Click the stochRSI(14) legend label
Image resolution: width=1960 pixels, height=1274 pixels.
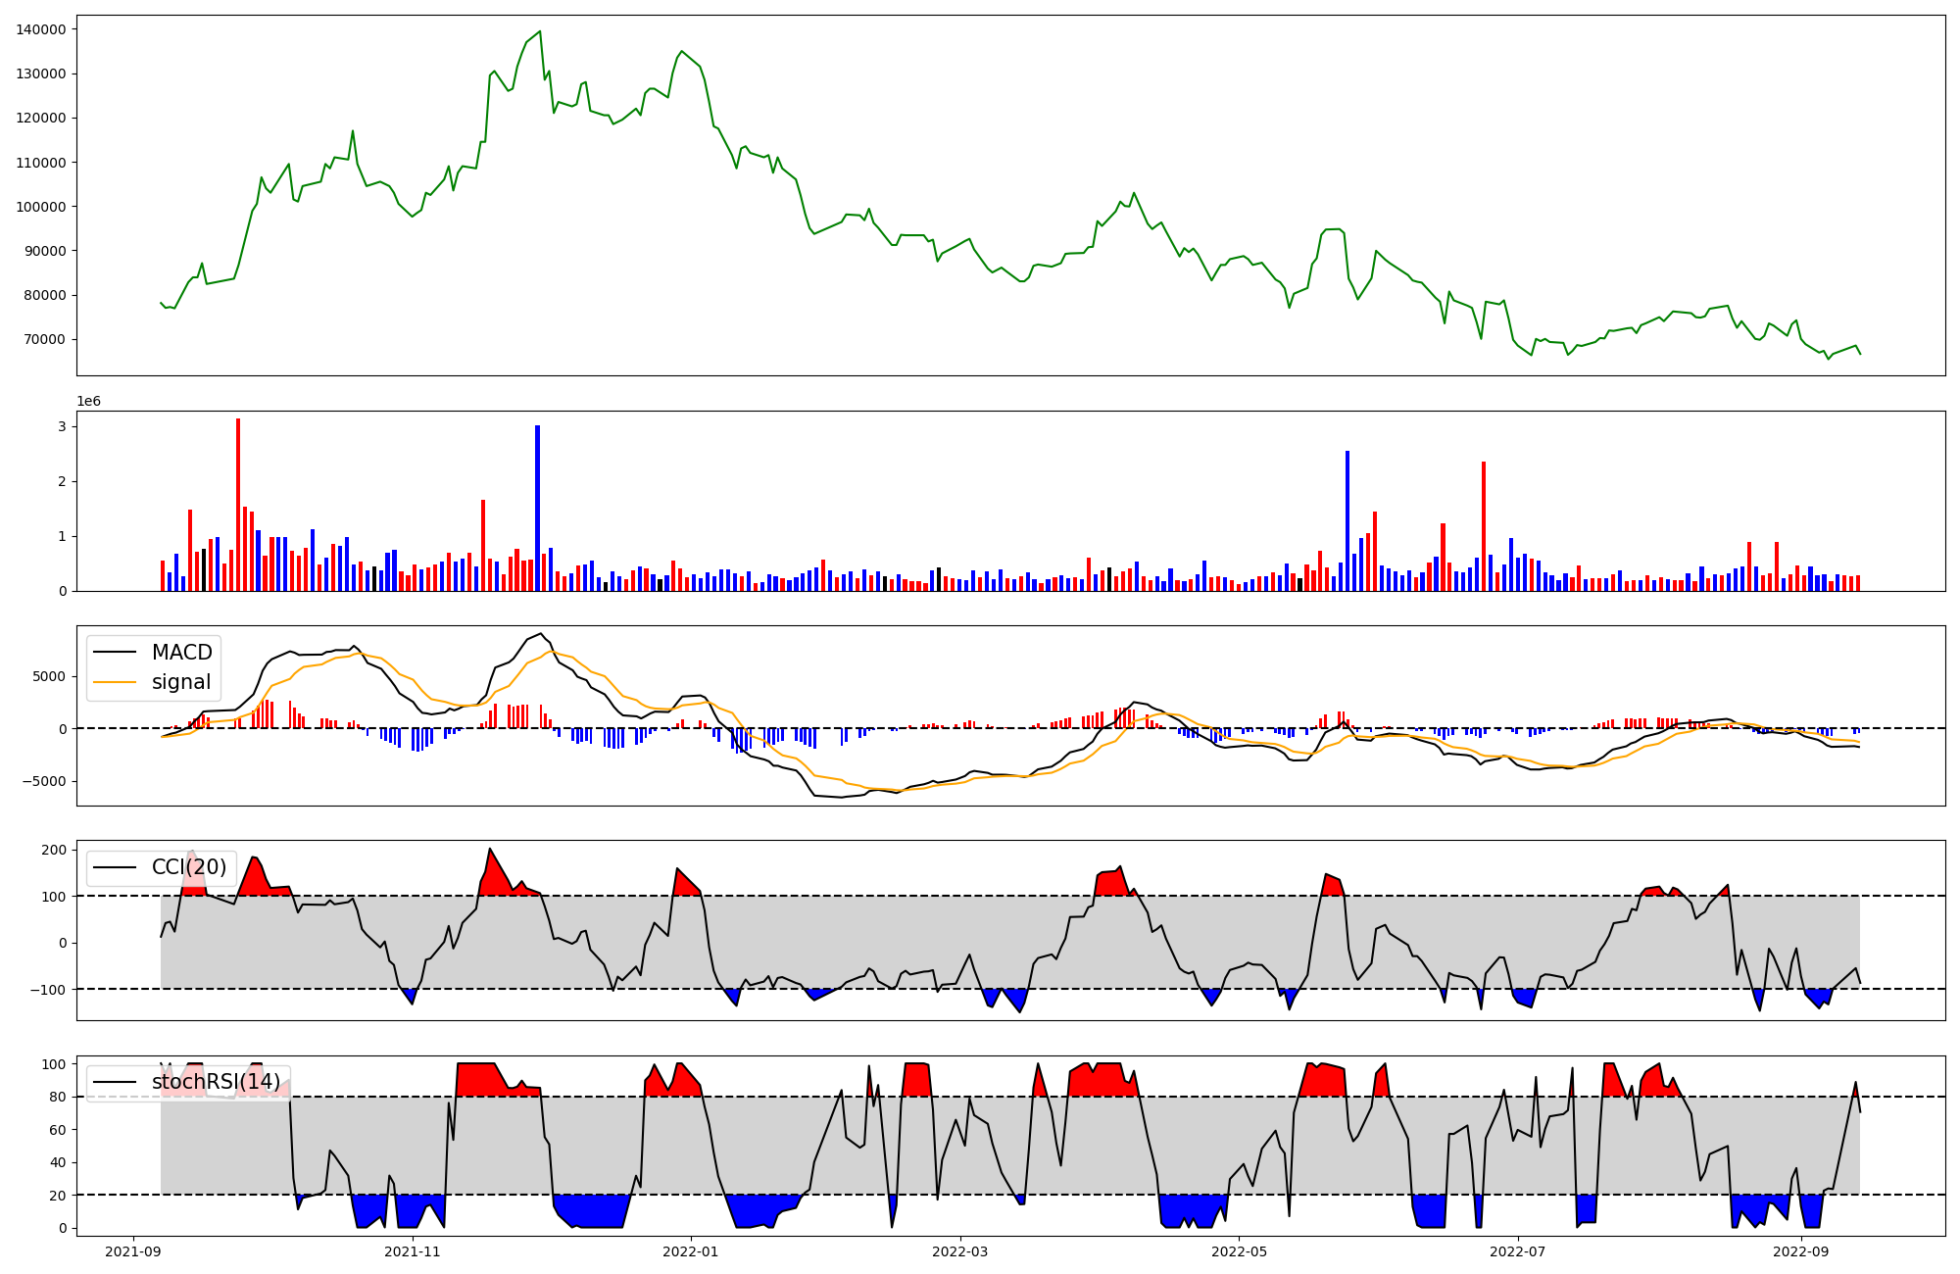(x=216, y=1082)
